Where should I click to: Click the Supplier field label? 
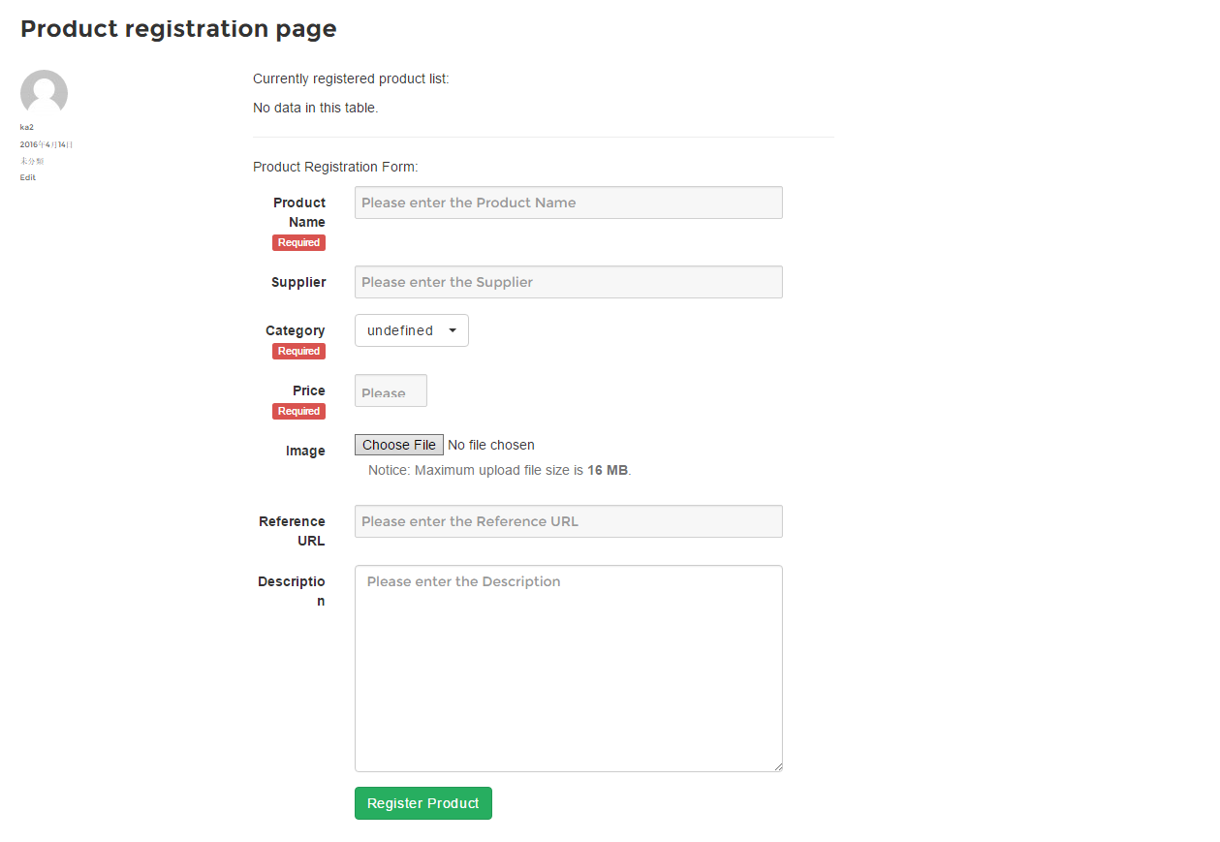click(x=298, y=282)
